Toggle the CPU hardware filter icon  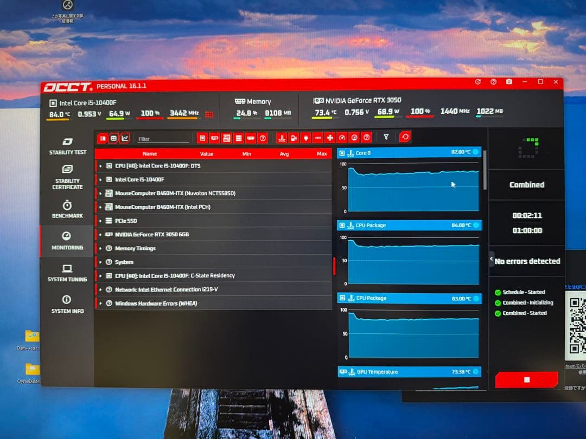(202, 138)
